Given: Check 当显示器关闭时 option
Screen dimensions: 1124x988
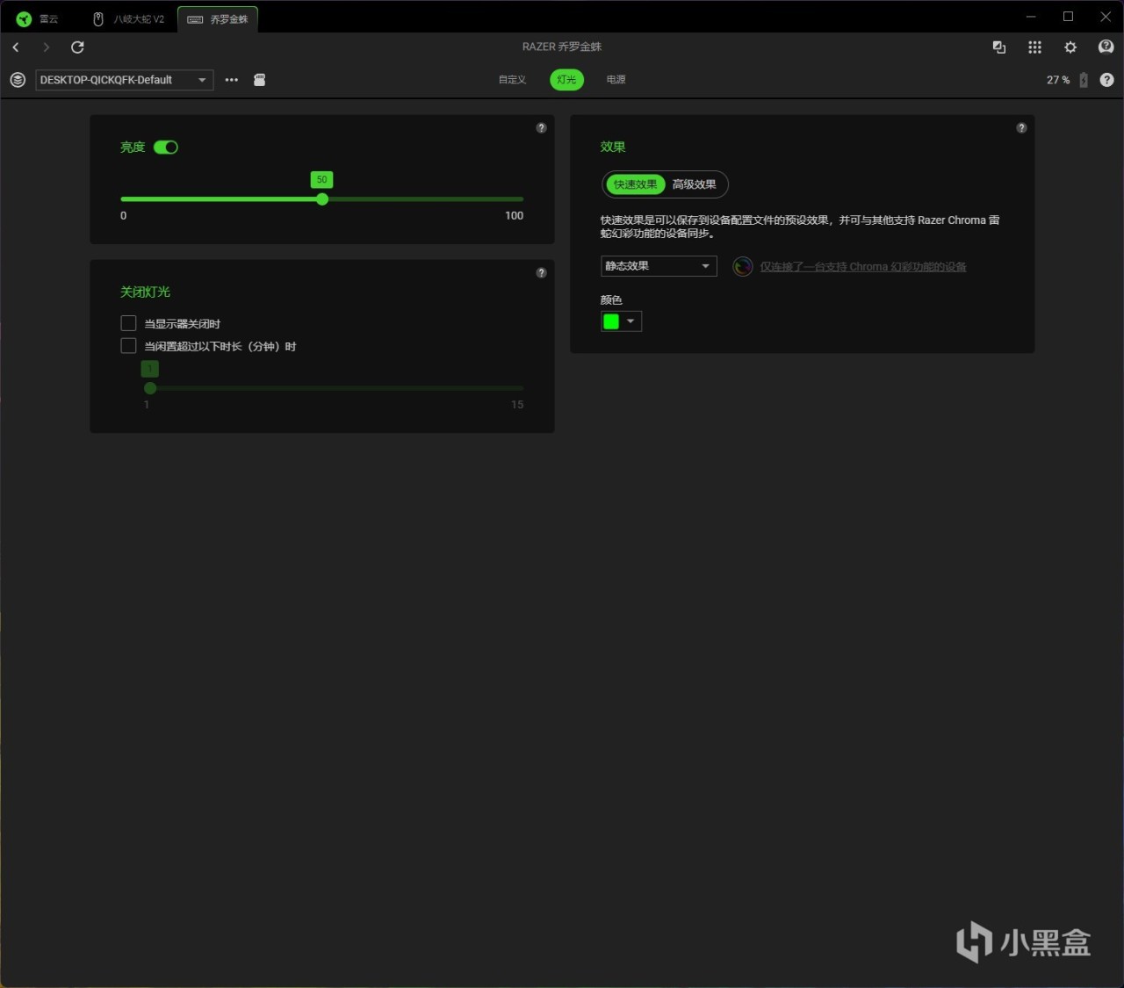Looking at the screenshot, I should coord(128,323).
